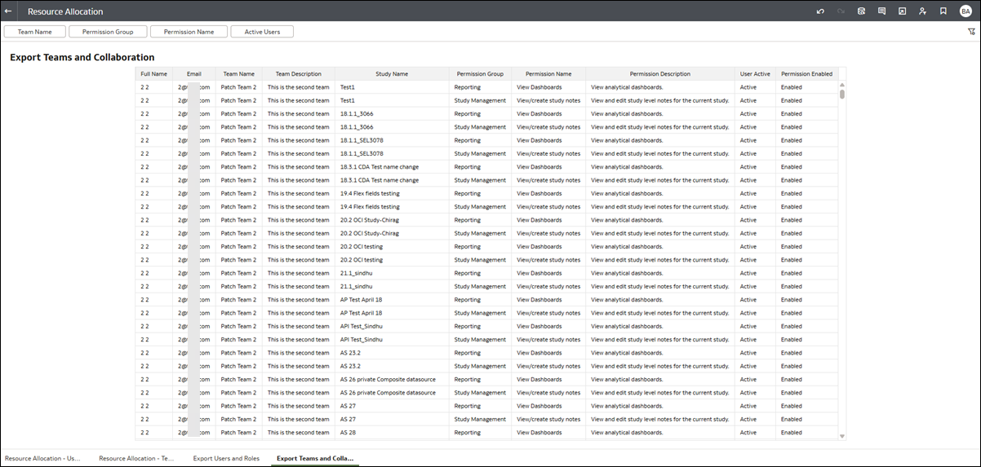Switch to Resource Allocation - Us... tab
The width and height of the screenshot is (981, 467).
[x=43, y=458]
